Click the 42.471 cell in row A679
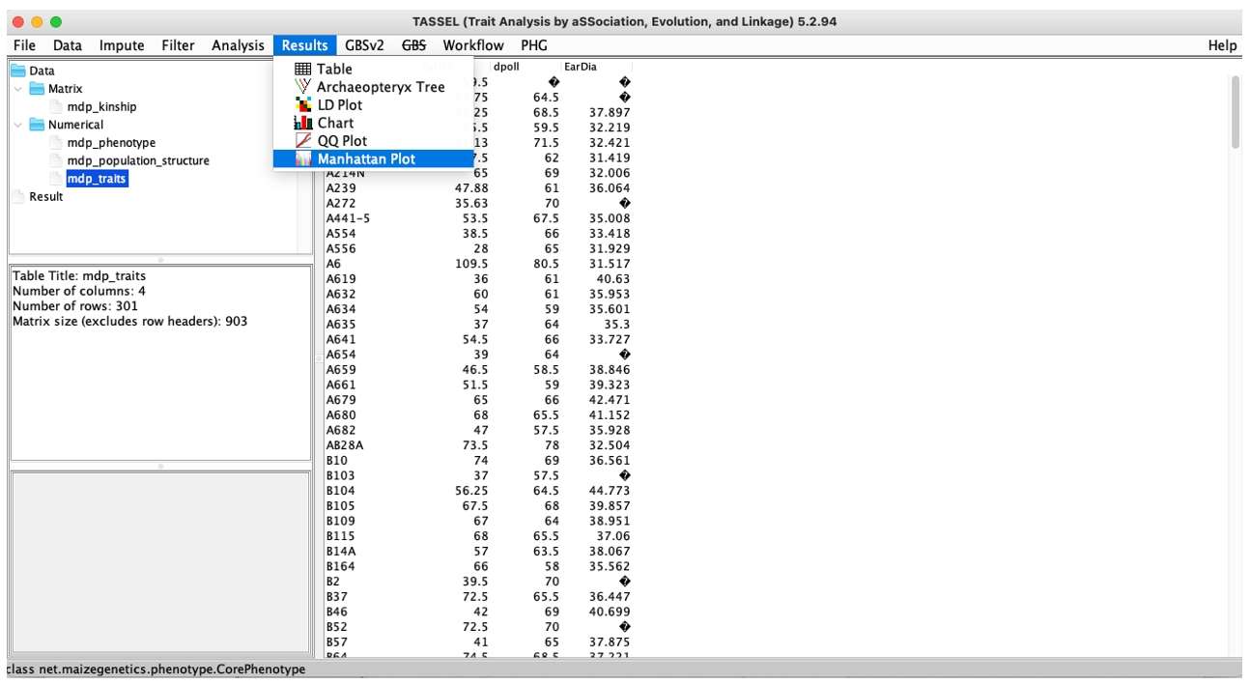The width and height of the screenshot is (1250, 684). point(609,400)
